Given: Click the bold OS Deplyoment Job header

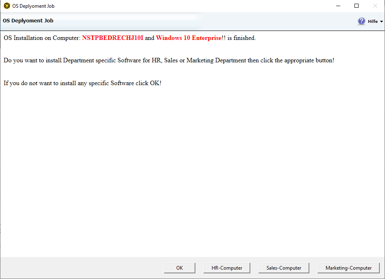Looking at the screenshot, I should [x=28, y=21].
